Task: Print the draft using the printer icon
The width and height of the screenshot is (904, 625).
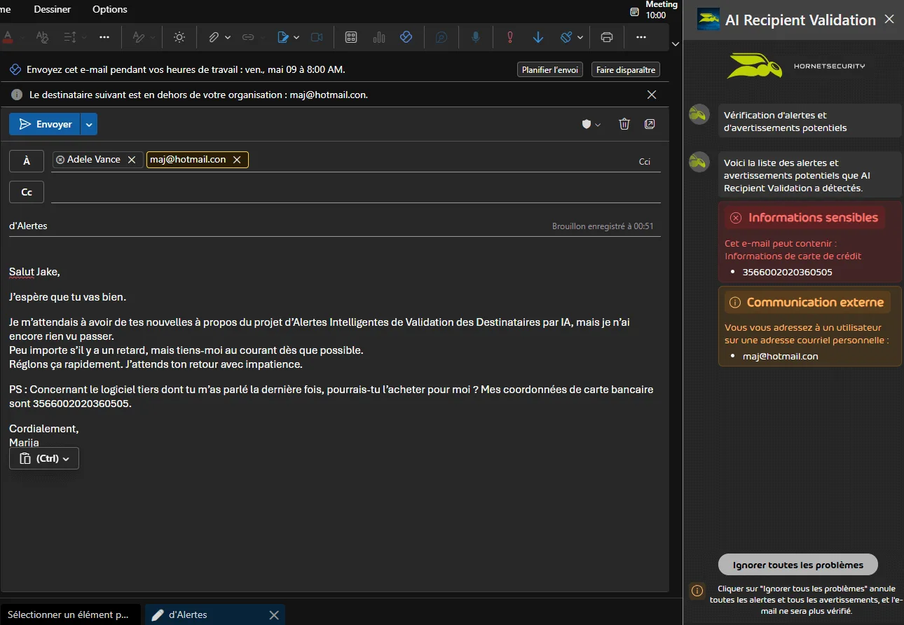Action: tap(606, 36)
